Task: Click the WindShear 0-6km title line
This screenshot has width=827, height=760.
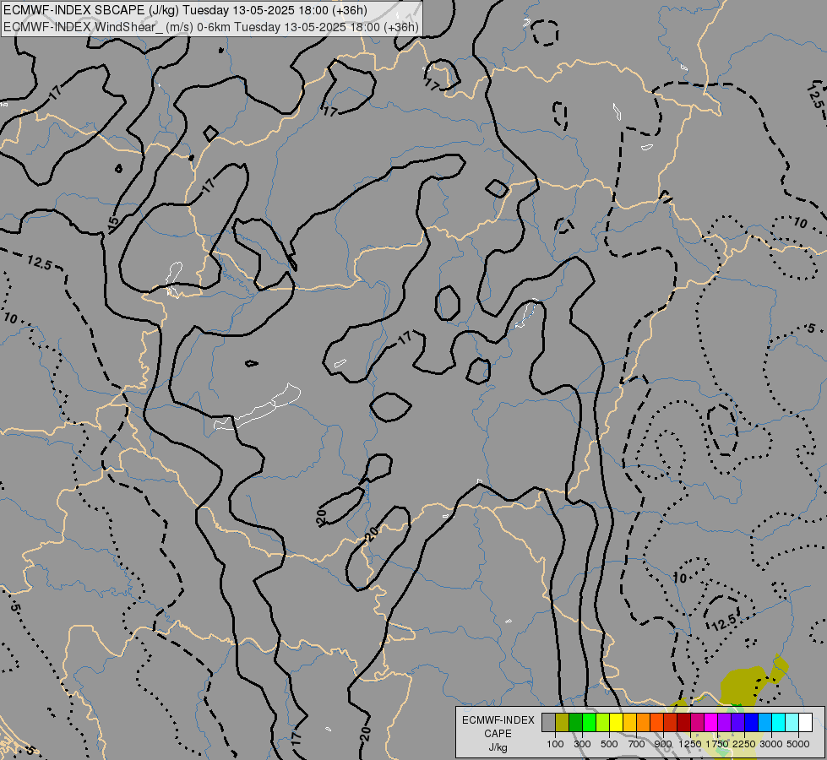Action: click(211, 27)
